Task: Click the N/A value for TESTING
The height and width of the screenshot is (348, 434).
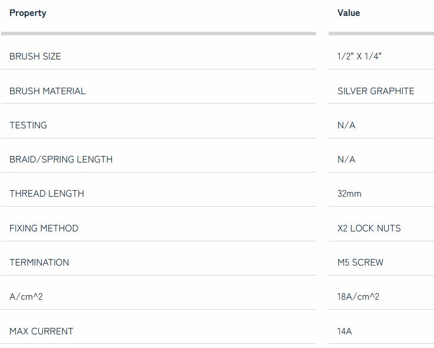Action: pos(346,125)
